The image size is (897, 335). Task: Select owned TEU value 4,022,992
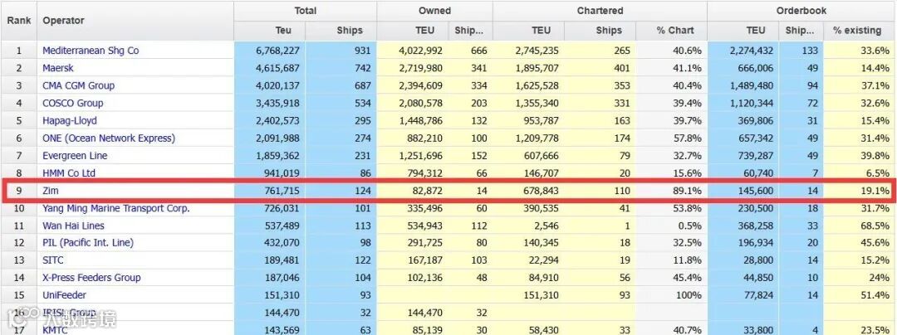(421, 51)
